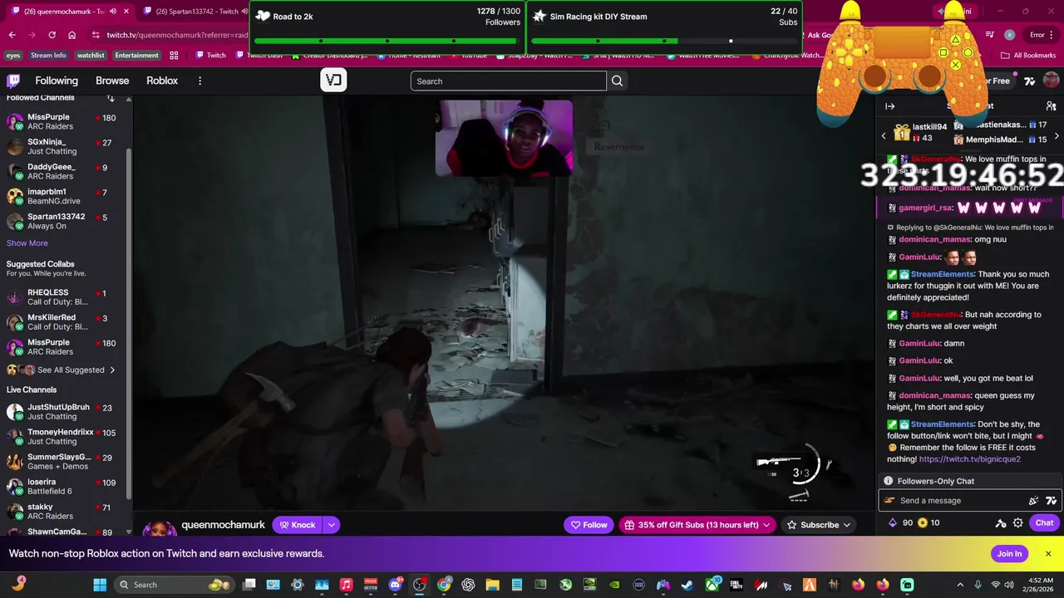Open MissPurple in Followed Channels
This screenshot has width=1064, height=598.
[62, 121]
